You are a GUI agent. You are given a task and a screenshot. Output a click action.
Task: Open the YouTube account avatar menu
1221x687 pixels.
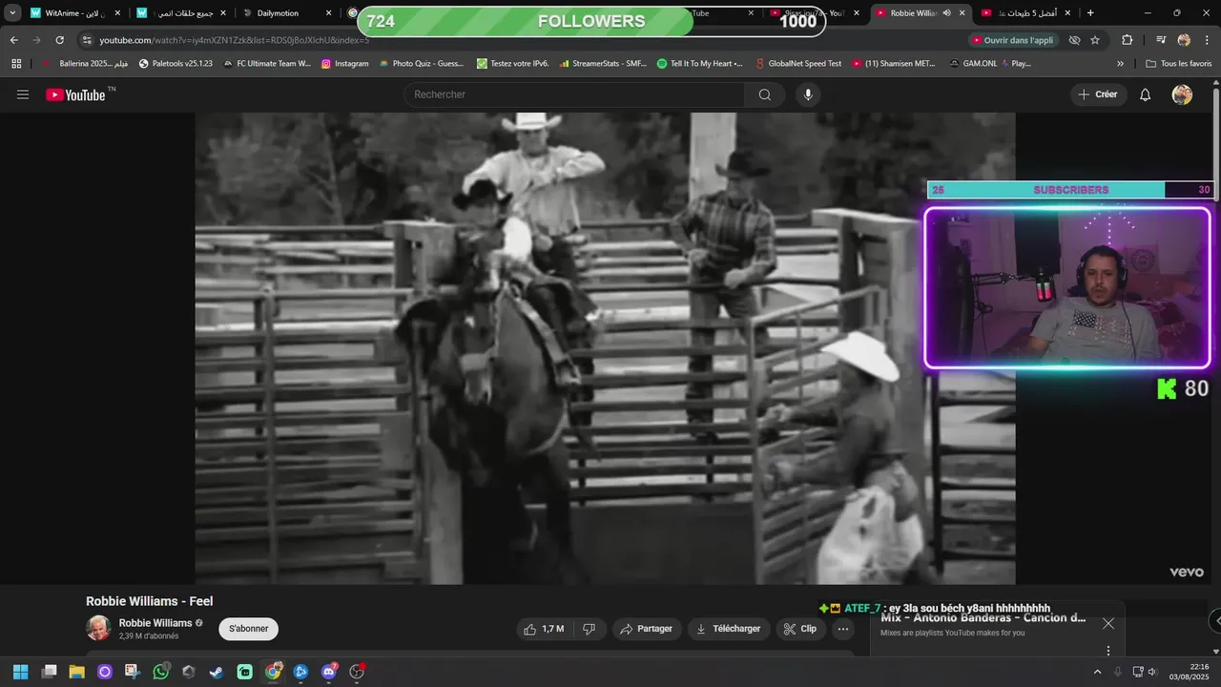pyautogui.click(x=1182, y=94)
